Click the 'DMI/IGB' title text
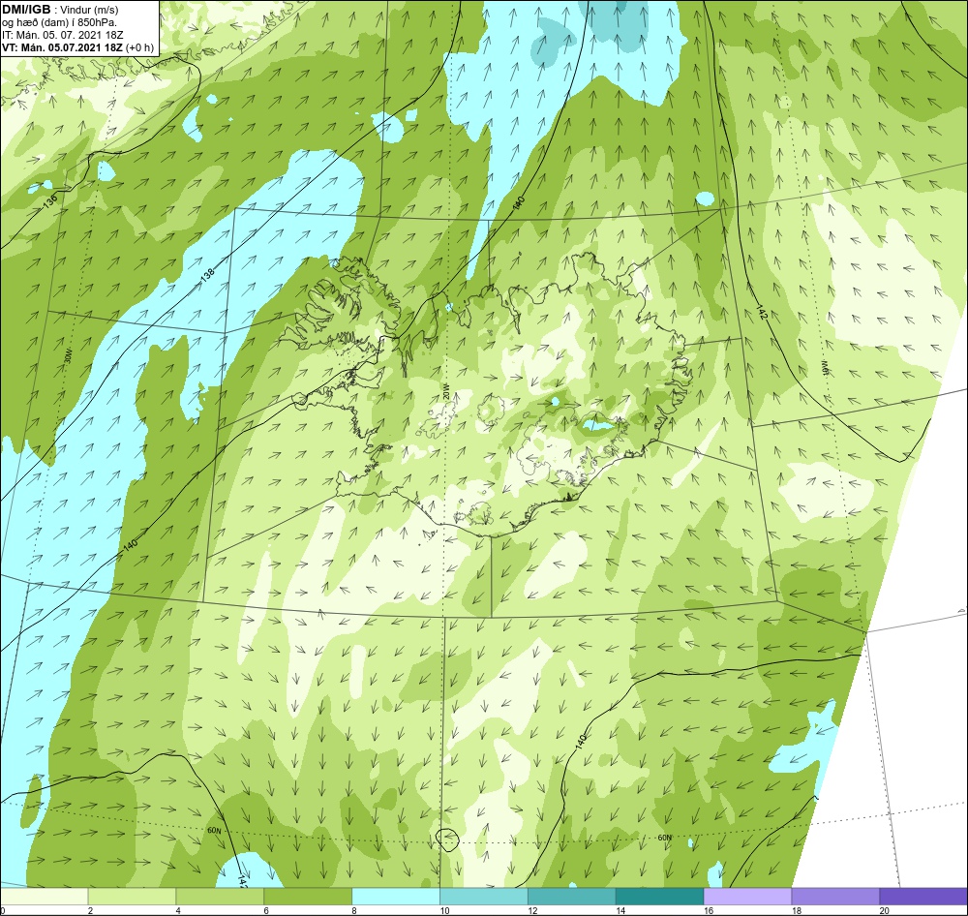 click(x=26, y=10)
